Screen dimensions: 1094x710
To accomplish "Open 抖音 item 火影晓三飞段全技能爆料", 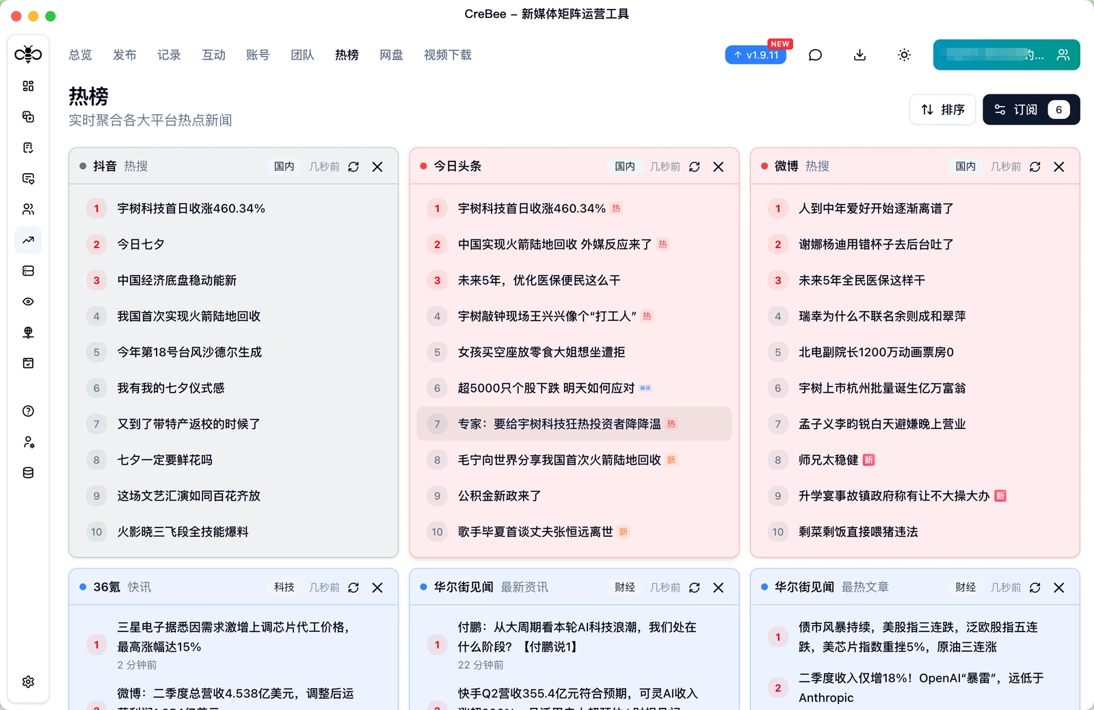I will tap(233, 531).
